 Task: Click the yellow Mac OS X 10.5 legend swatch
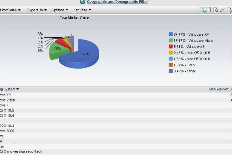tap(171, 53)
